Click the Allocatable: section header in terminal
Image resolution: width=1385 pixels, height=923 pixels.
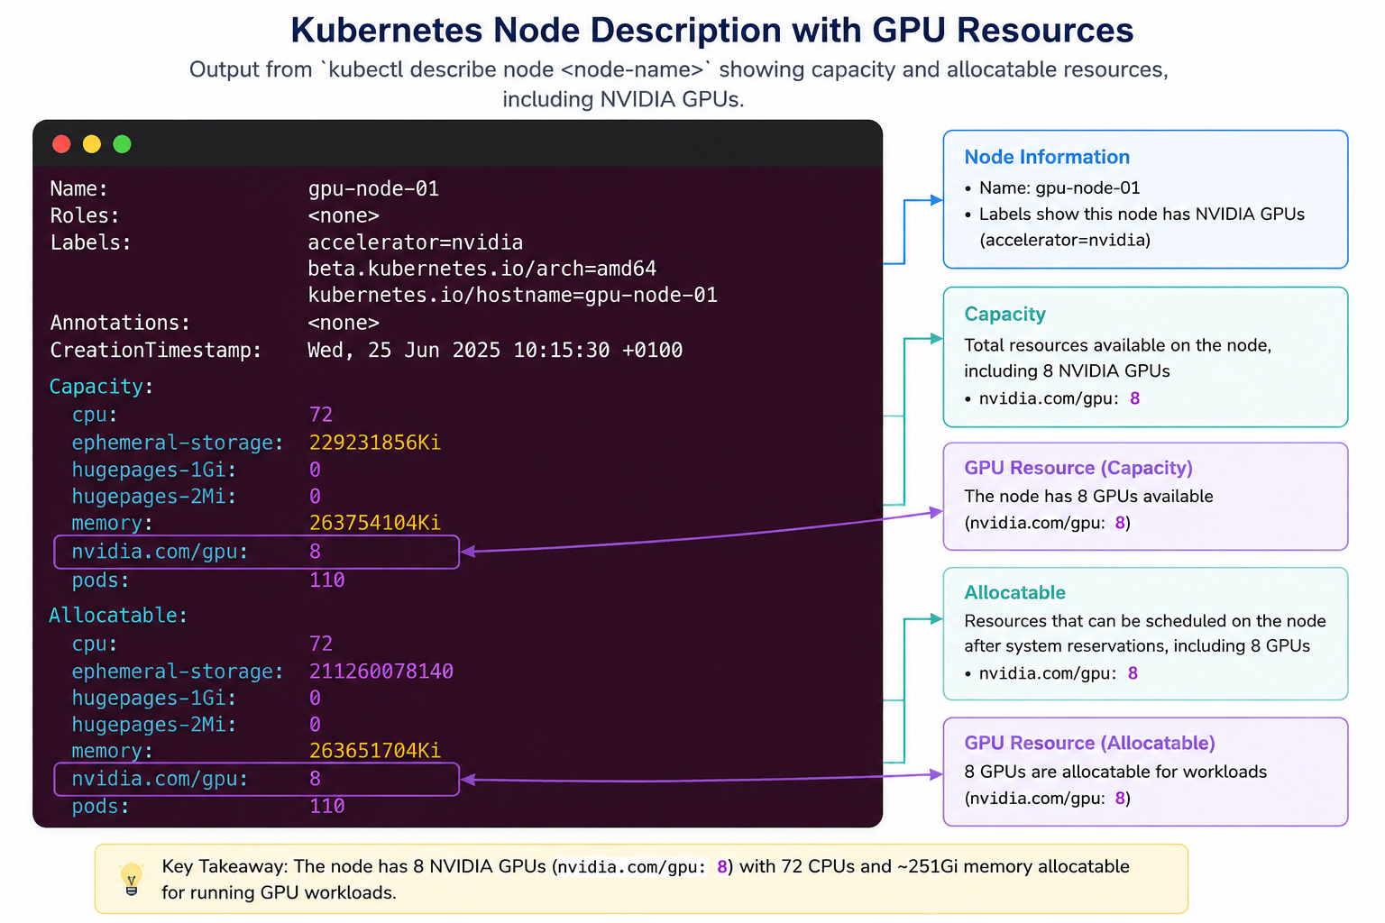click(118, 616)
